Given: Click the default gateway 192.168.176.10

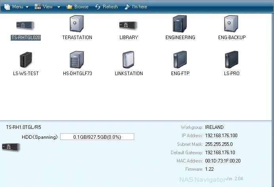Looking at the screenshot, I should [220, 153].
